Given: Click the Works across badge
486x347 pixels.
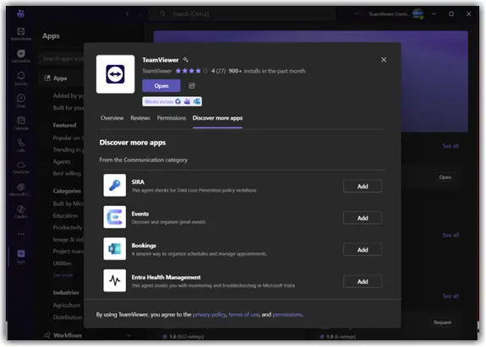Looking at the screenshot, I should tap(172, 101).
